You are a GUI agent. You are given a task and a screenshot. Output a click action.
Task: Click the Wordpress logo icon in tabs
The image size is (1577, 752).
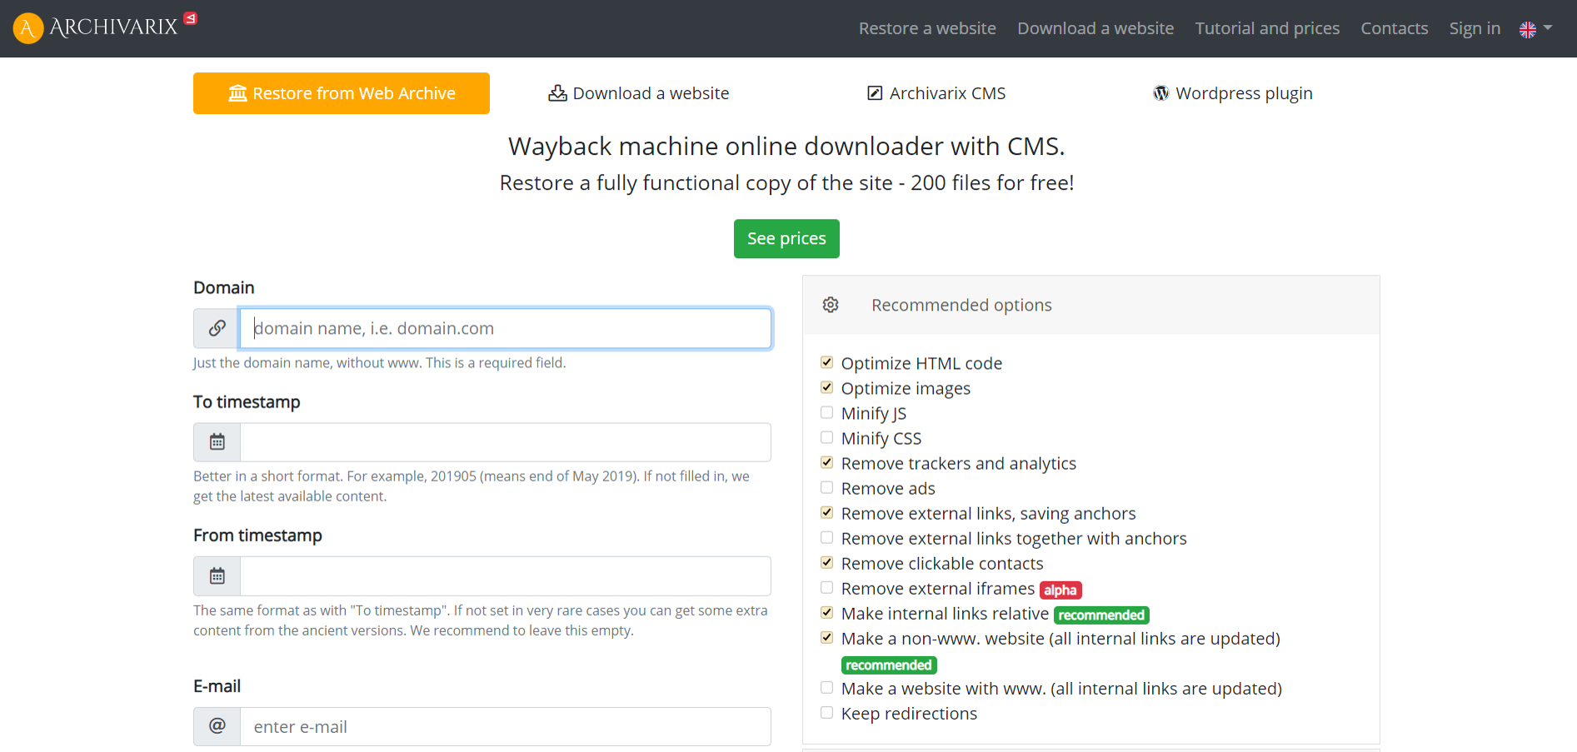[1160, 93]
